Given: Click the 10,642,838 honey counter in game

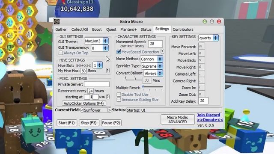Looking at the screenshot, I should click(77, 9).
